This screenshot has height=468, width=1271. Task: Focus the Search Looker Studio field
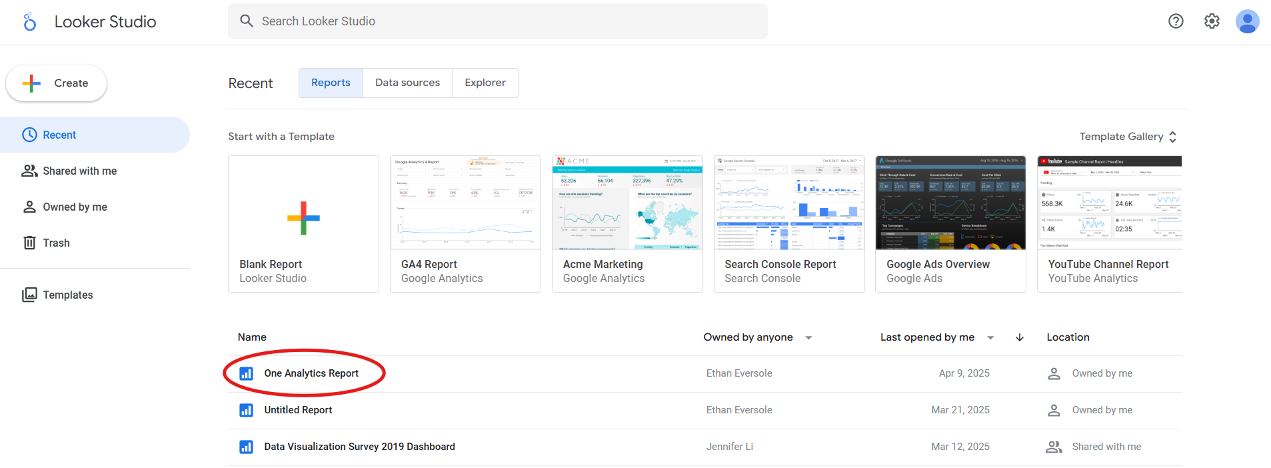tap(498, 21)
